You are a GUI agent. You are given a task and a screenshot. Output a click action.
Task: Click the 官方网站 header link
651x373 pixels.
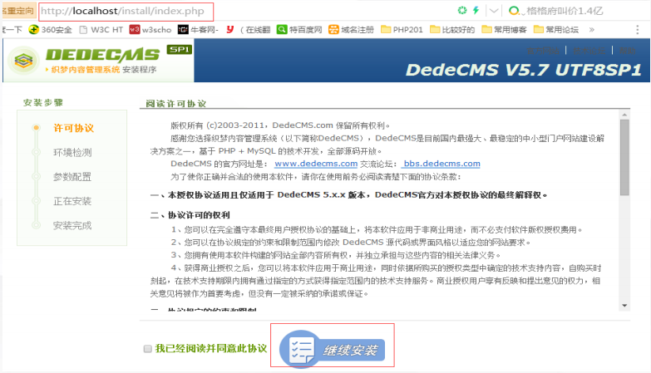pyautogui.click(x=543, y=50)
